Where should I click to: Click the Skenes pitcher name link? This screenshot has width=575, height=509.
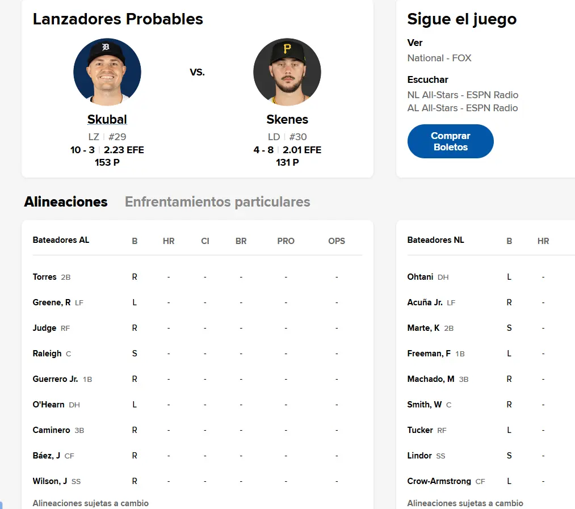click(287, 120)
